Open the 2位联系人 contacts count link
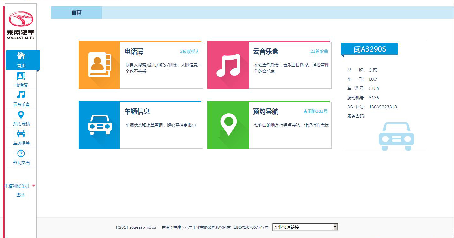This screenshot has width=454, height=238. click(189, 51)
